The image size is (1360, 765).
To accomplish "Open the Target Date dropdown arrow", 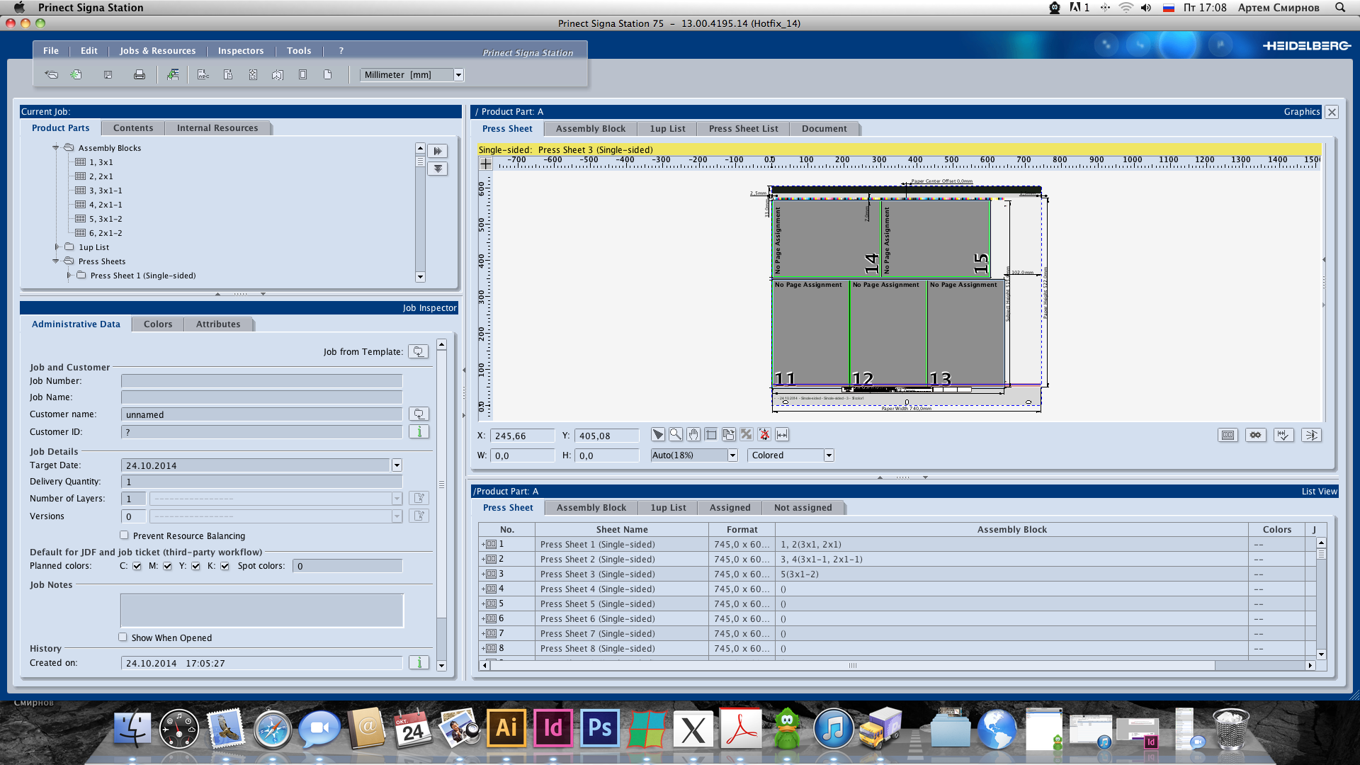I will 397,465.
